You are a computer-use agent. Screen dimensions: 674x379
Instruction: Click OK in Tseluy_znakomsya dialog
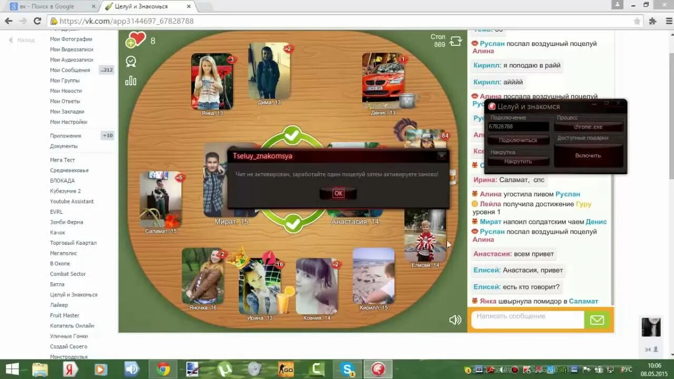(338, 193)
